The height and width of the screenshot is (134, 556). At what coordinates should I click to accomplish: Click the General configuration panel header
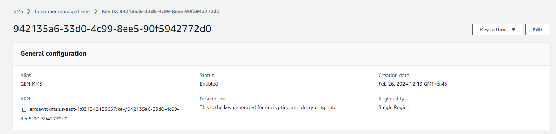(x=281, y=54)
